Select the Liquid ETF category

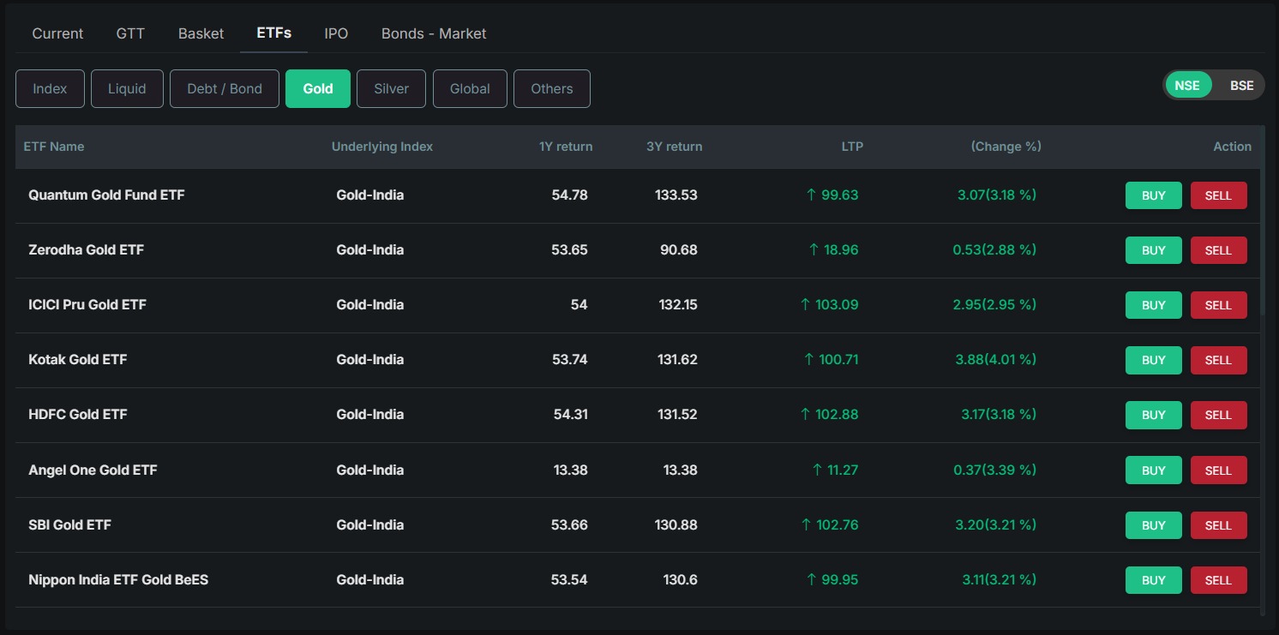[127, 88]
